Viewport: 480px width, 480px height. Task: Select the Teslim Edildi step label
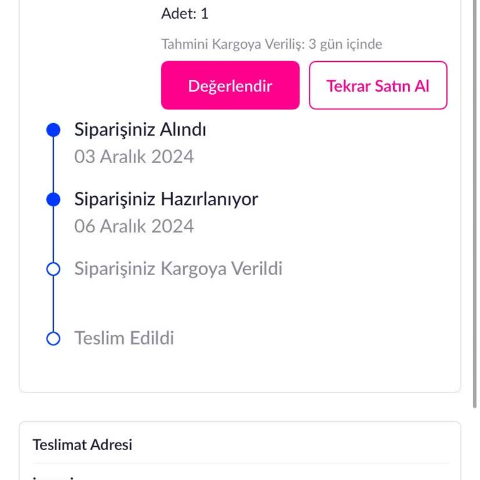pyautogui.click(x=124, y=338)
